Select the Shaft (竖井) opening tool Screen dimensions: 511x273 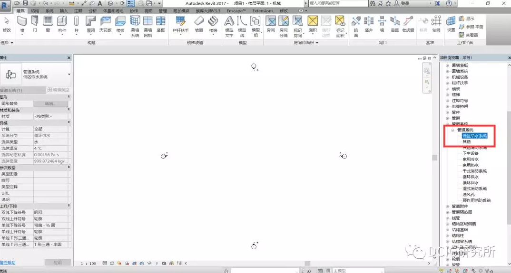pos(369,24)
